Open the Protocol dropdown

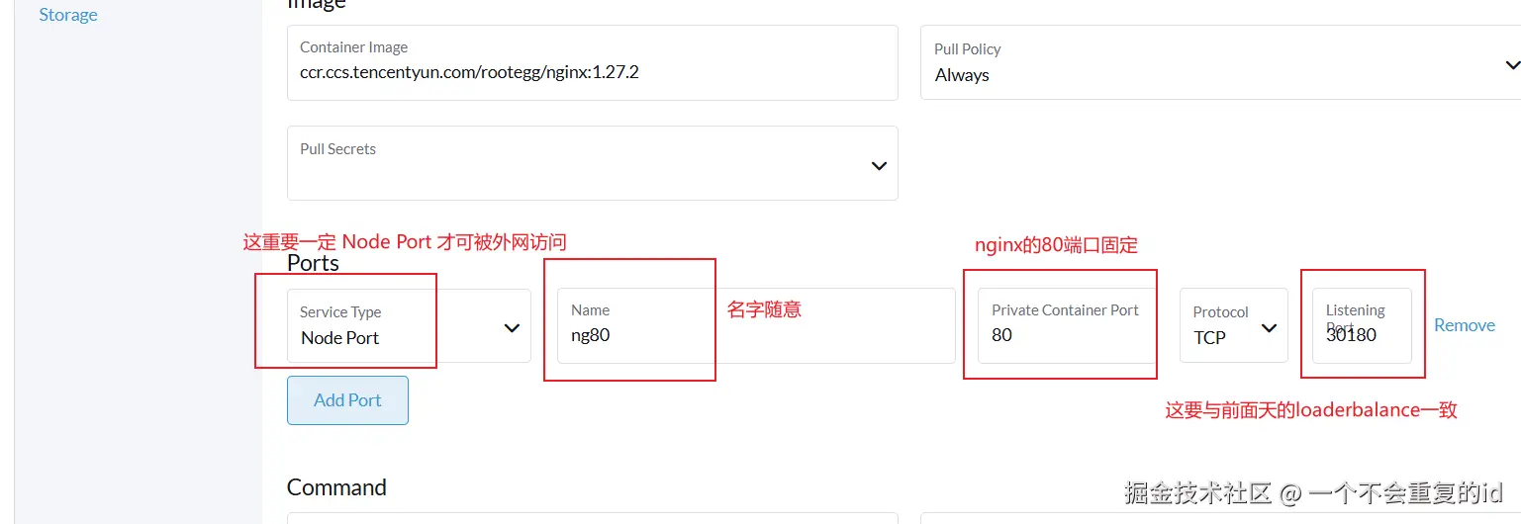(1233, 326)
